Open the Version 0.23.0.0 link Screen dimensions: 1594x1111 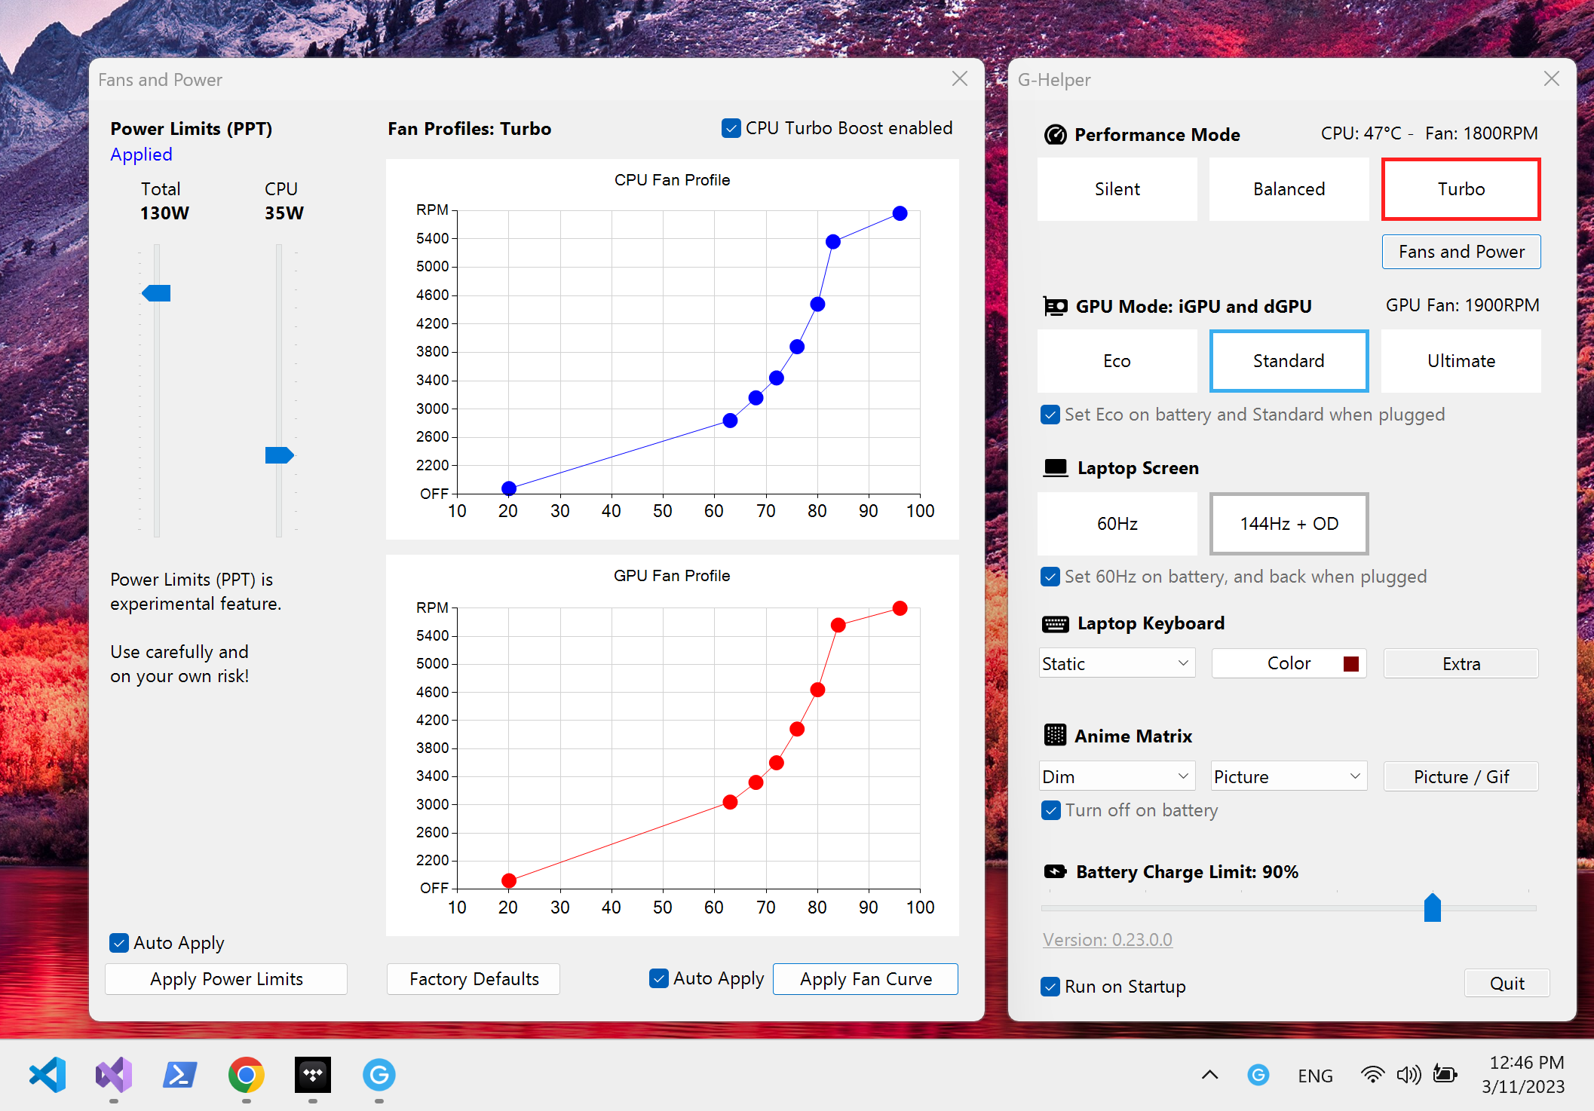coord(1107,940)
